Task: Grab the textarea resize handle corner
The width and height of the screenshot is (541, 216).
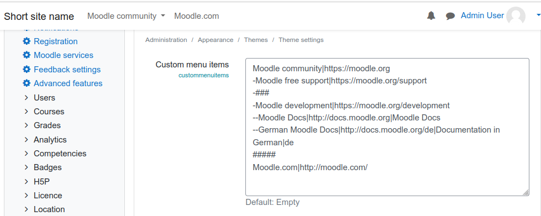Action: click(x=526, y=193)
